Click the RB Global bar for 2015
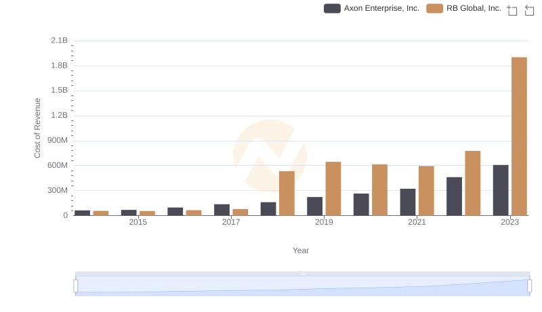542x312 pixels. coord(147,213)
